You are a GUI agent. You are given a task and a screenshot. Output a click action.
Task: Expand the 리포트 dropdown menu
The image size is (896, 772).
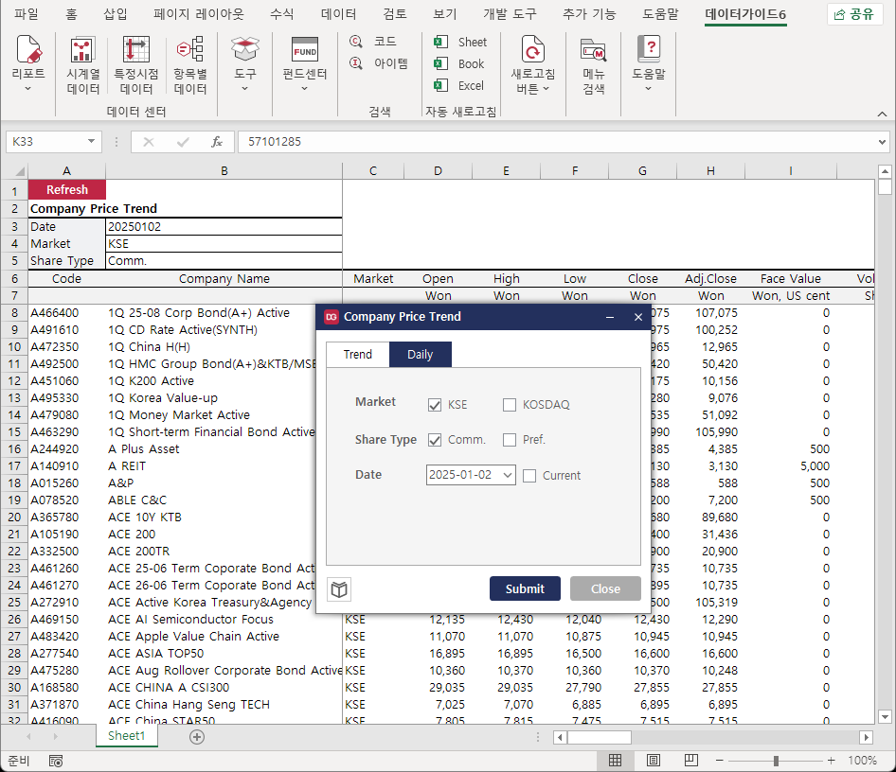coord(27,89)
